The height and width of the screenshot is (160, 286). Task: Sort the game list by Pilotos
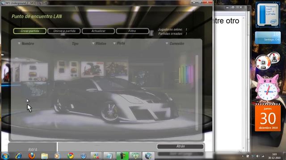[99, 44]
